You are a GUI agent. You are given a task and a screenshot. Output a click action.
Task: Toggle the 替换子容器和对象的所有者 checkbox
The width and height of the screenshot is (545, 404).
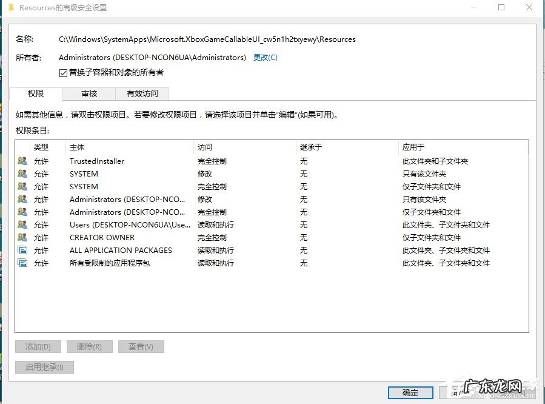tap(64, 72)
